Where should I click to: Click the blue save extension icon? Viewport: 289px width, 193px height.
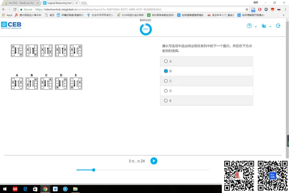click(253, 10)
